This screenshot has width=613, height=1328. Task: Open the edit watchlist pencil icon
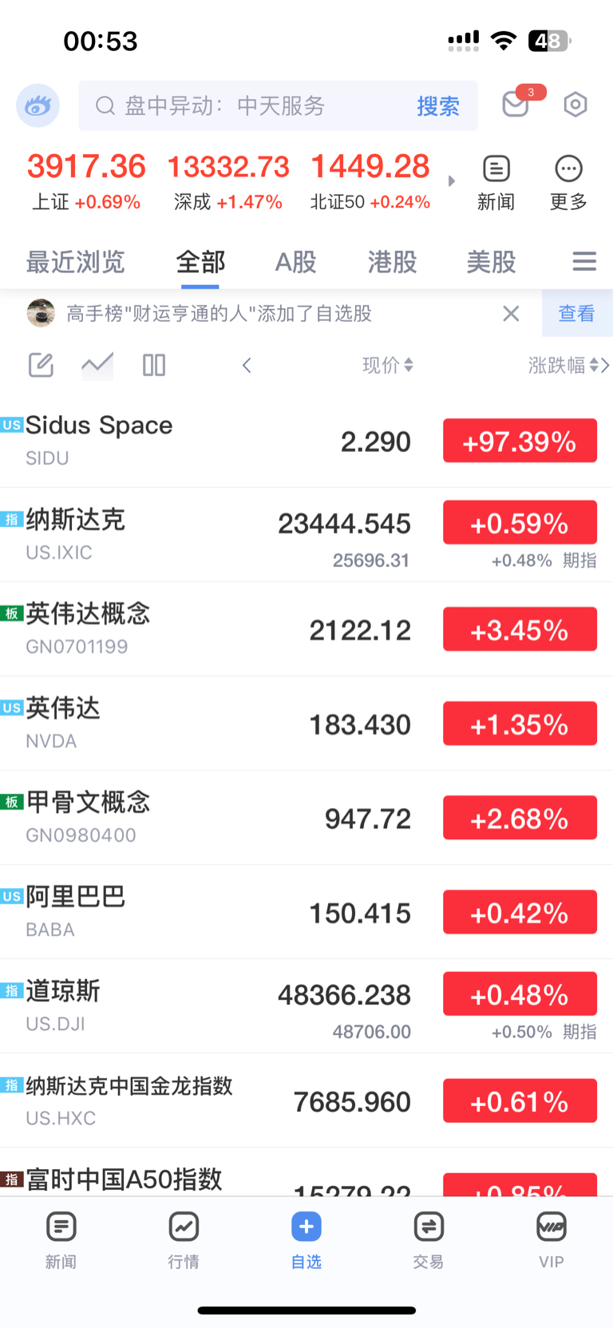(41, 365)
